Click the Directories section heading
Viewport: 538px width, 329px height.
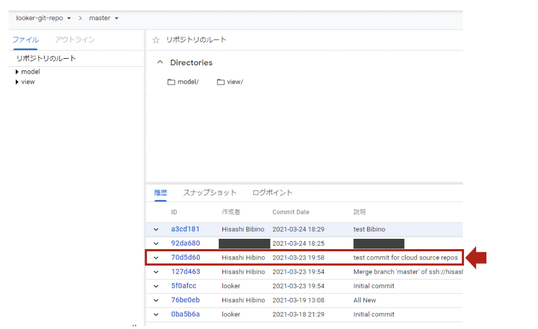191,63
